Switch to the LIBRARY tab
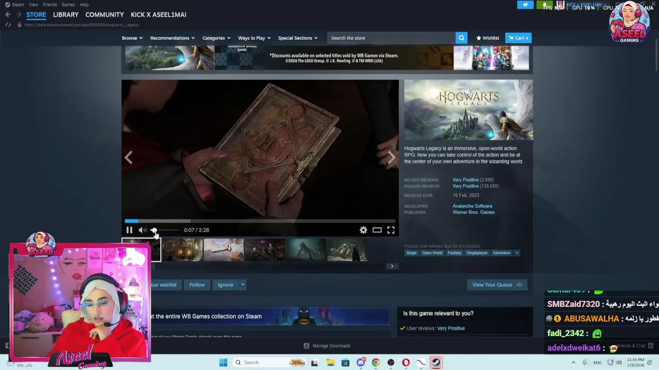Screen dimensions: 659x370 pyautogui.click(x=66, y=15)
